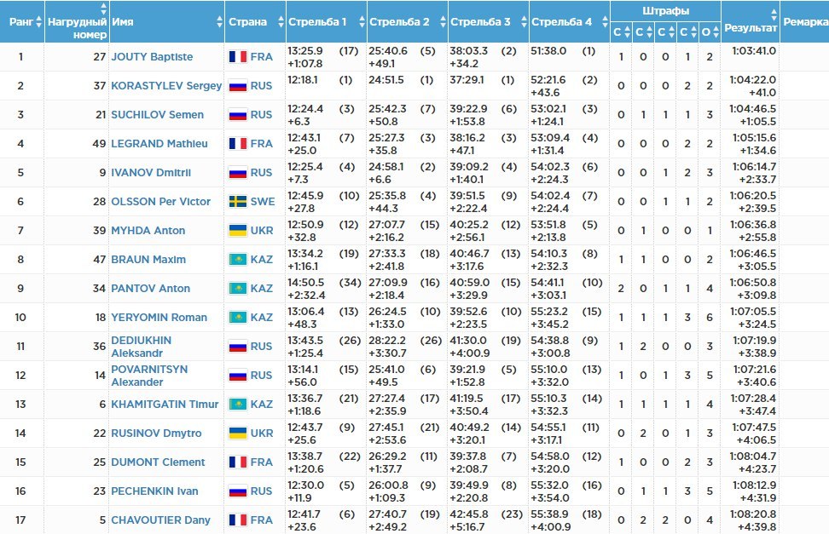Click the Kazakhstan flag next to BRAUN Maxim
Screen dimensions: 829x534
[x=237, y=260]
